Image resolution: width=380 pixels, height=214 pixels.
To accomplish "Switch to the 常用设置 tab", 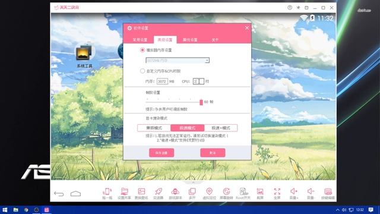I will tap(140, 40).
